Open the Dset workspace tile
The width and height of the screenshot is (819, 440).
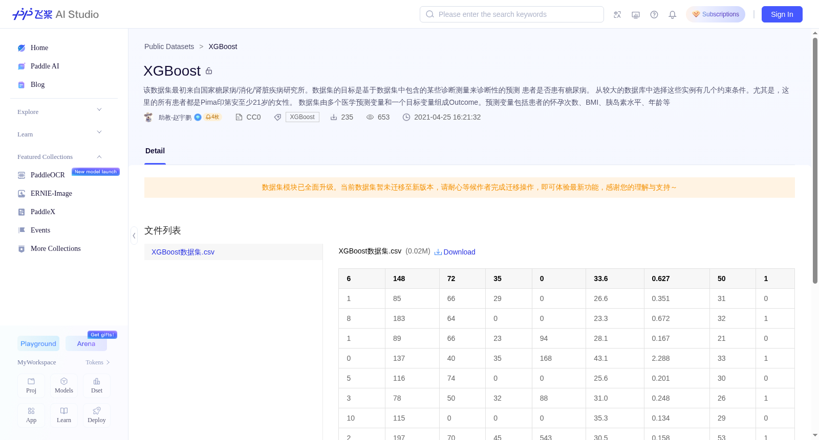click(x=97, y=386)
